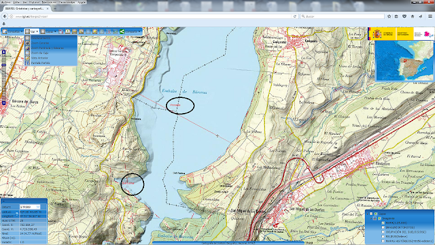Click the toolbar icon right after Capas dropdown
Screen dimensions: 435x245
tap(60, 32)
